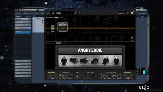
Task: Adjust the amp MIDDLE knob
Action: 85,60
